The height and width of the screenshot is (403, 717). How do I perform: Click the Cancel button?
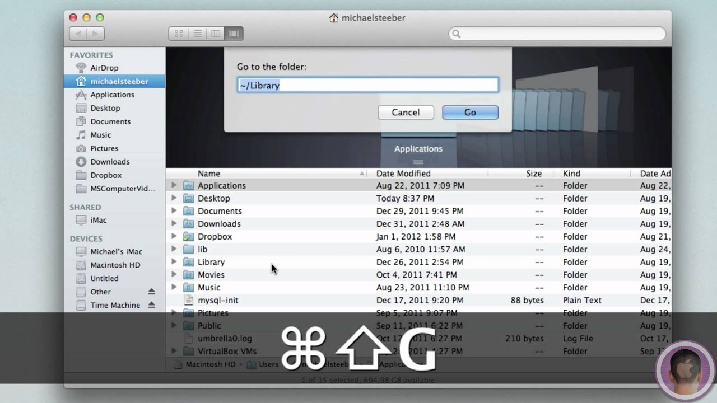(x=406, y=113)
